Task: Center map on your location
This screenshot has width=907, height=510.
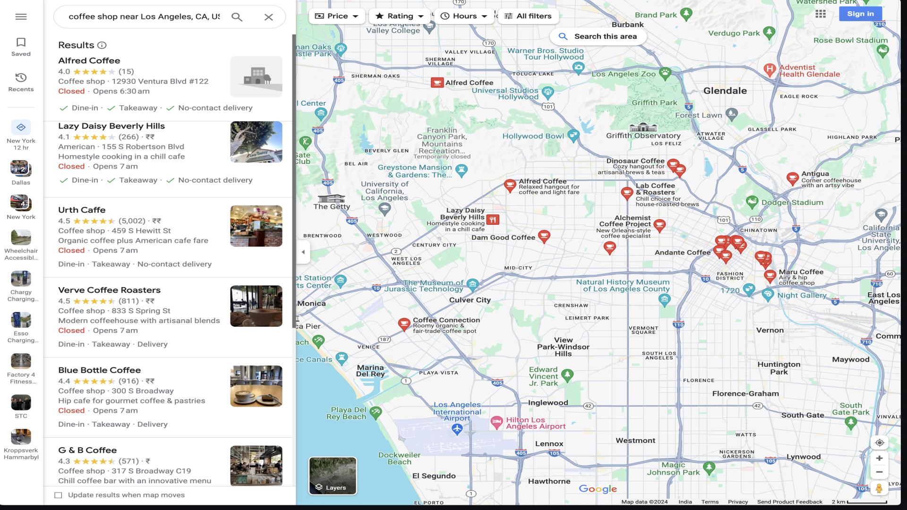Action: pos(879,443)
